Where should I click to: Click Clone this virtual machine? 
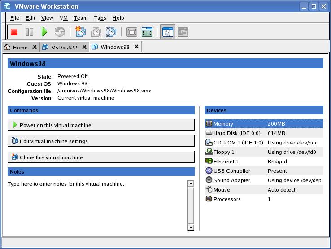(x=101, y=157)
